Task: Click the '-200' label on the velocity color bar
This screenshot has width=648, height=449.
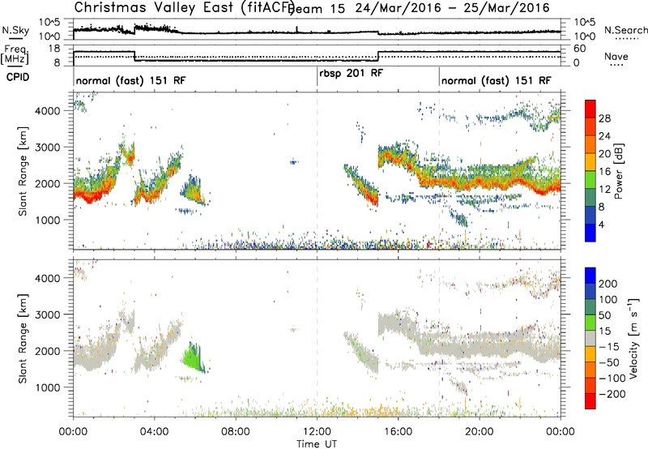Action: click(612, 394)
